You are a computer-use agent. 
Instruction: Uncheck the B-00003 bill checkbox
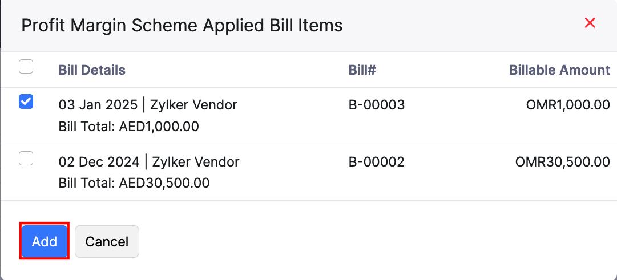pyautogui.click(x=26, y=102)
